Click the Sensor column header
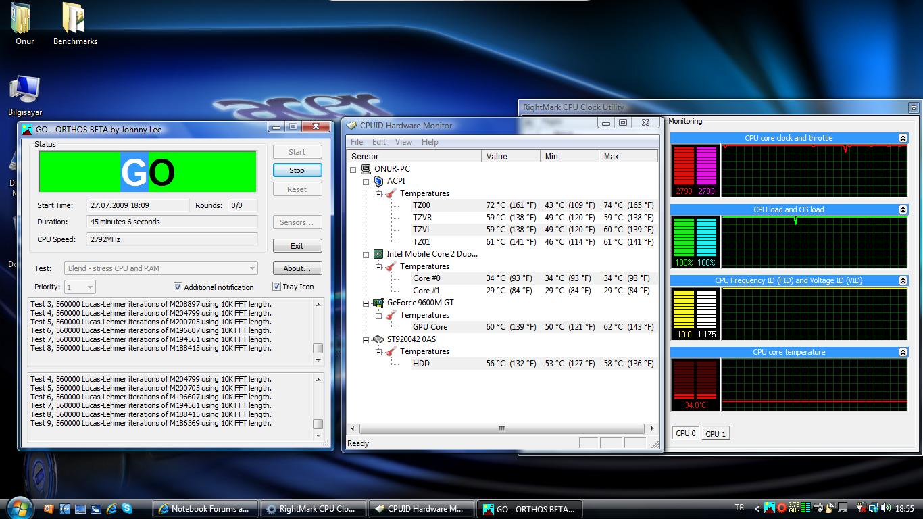The height and width of the screenshot is (519, 923). tap(414, 156)
